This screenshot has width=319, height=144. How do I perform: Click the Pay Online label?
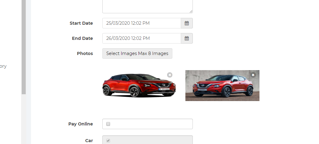pos(81,124)
